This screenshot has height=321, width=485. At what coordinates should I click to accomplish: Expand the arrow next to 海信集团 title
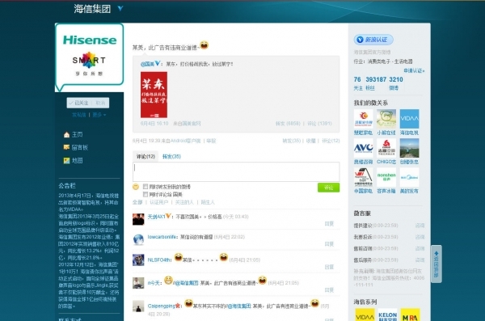120,8
